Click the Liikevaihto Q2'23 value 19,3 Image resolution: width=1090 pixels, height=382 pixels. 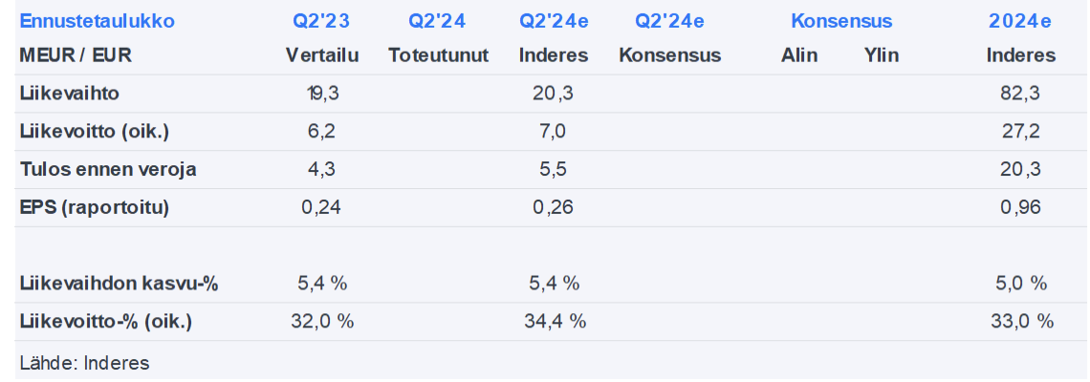pyautogui.click(x=321, y=94)
